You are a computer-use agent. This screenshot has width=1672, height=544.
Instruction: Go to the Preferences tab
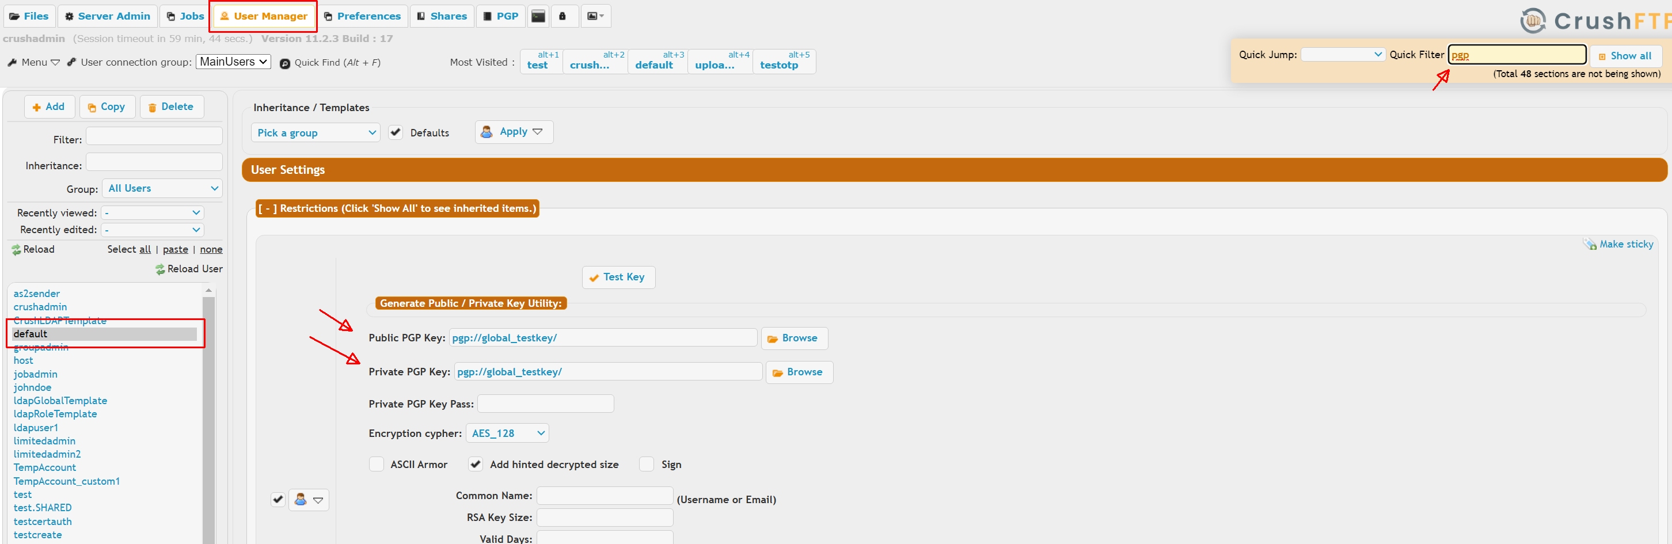(x=362, y=16)
